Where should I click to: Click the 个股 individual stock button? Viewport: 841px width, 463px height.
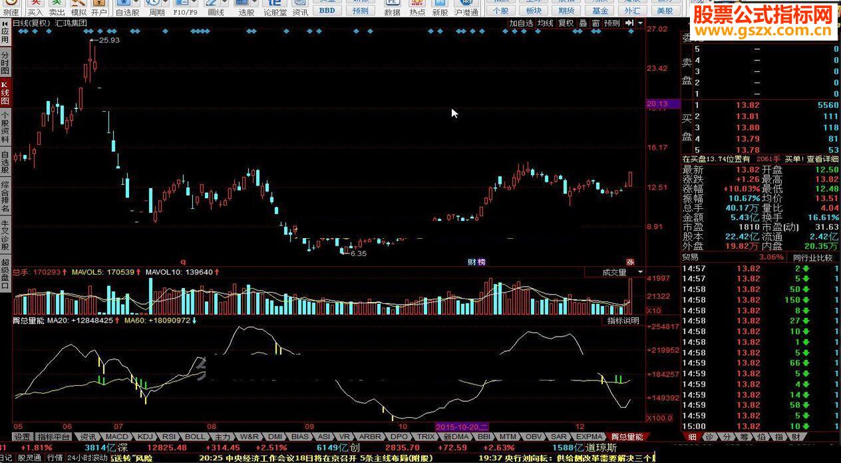coord(501,11)
